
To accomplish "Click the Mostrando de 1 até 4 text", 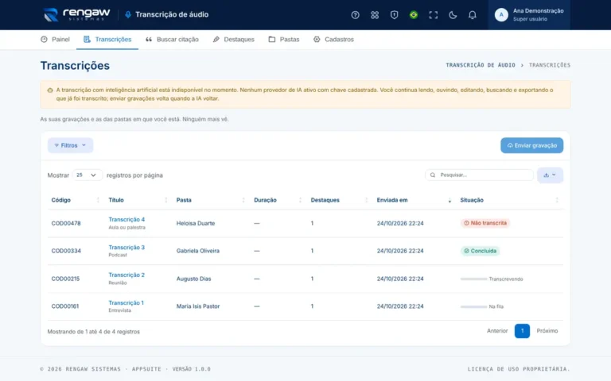I will click(94, 332).
